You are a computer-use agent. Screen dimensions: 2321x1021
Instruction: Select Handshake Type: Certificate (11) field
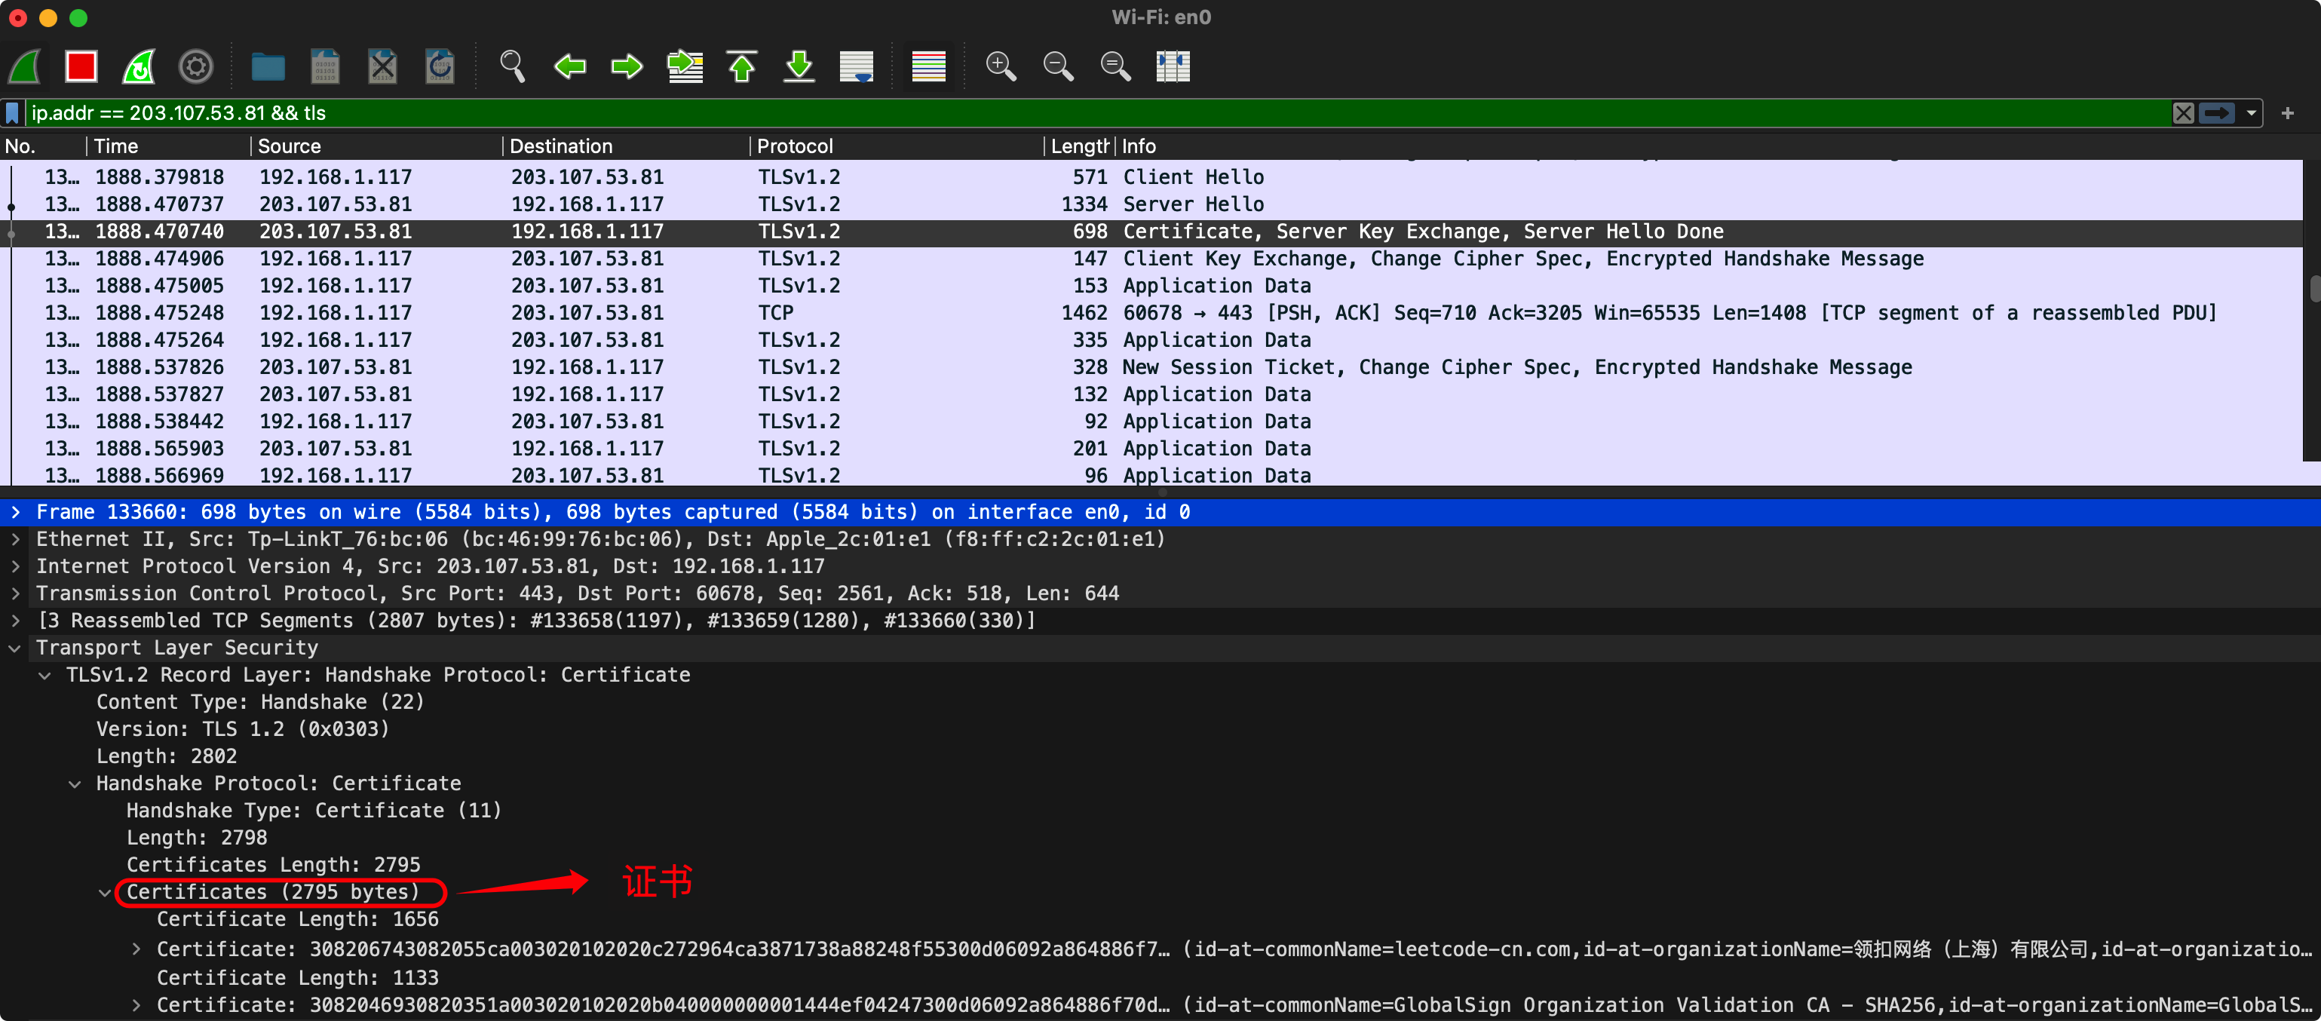pos(314,810)
